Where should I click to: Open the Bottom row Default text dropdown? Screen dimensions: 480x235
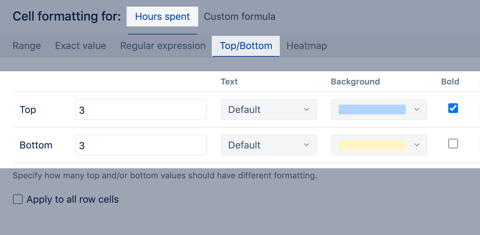click(x=269, y=145)
